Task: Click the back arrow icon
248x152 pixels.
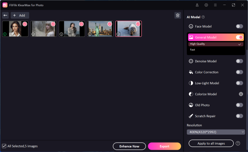Action: [x=5, y=15]
